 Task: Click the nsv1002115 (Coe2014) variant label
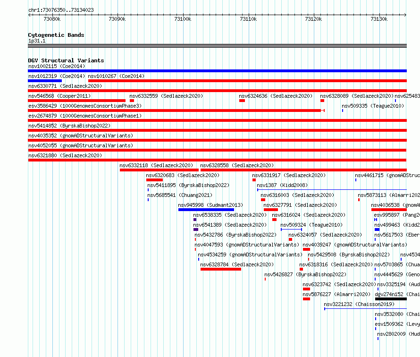click(x=57, y=66)
